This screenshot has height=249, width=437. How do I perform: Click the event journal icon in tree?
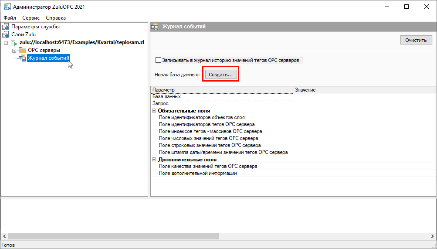click(x=22, y=58)
